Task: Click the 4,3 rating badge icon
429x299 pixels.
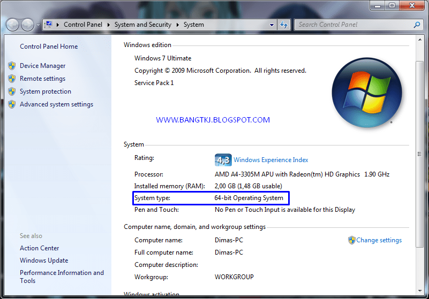Action: 223,160
